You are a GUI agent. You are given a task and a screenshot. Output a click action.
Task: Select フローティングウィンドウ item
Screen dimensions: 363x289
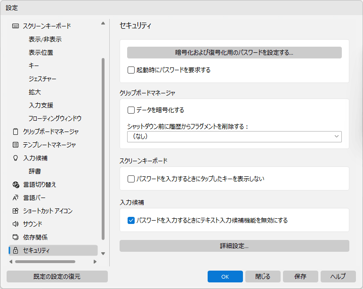tap(55, 118)
